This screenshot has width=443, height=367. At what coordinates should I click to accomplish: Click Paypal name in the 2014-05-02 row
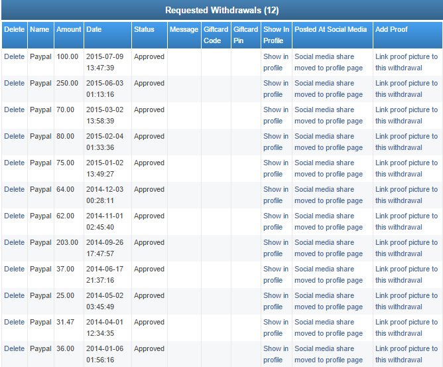(40, 295)
